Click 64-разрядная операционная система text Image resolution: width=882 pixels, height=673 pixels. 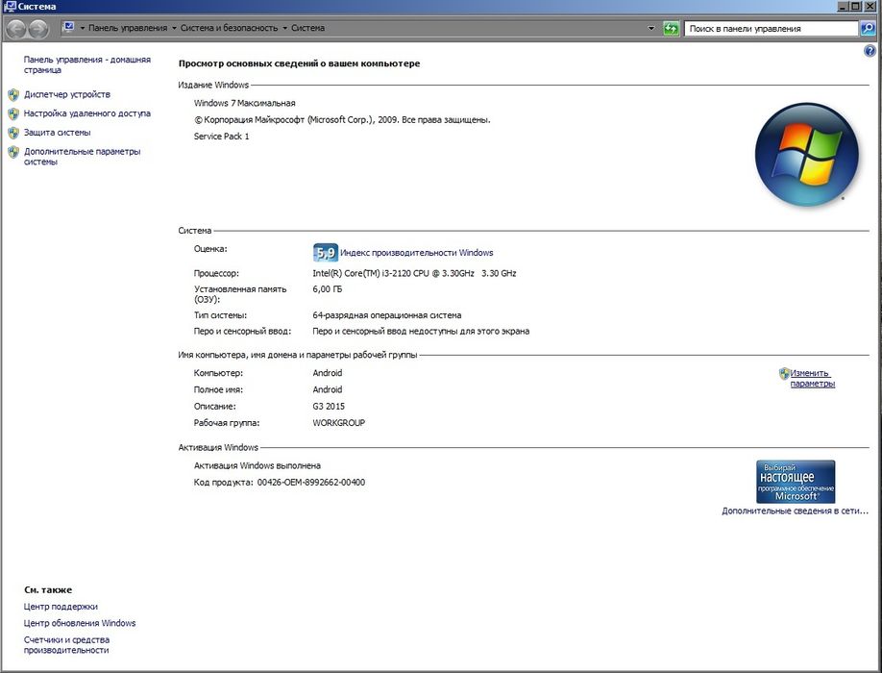387,315
